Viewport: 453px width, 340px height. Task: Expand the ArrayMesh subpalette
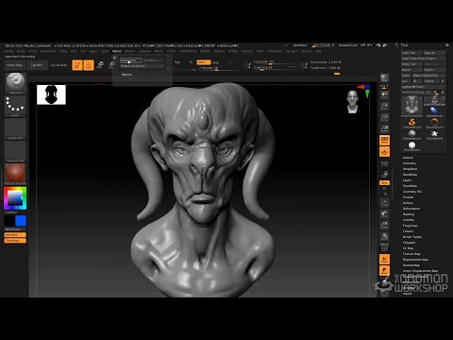click(x=411, y=169)
